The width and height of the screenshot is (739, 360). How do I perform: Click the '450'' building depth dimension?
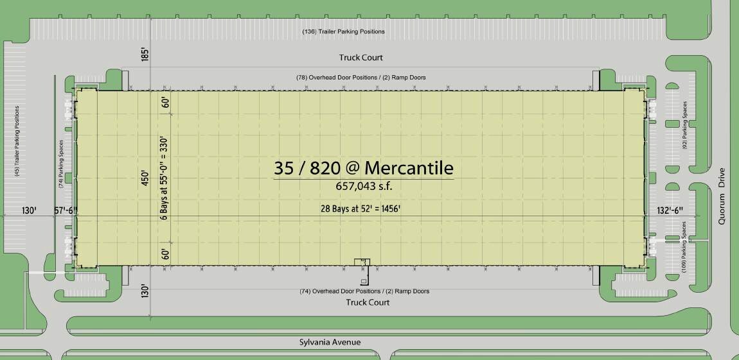click(145, 179)
